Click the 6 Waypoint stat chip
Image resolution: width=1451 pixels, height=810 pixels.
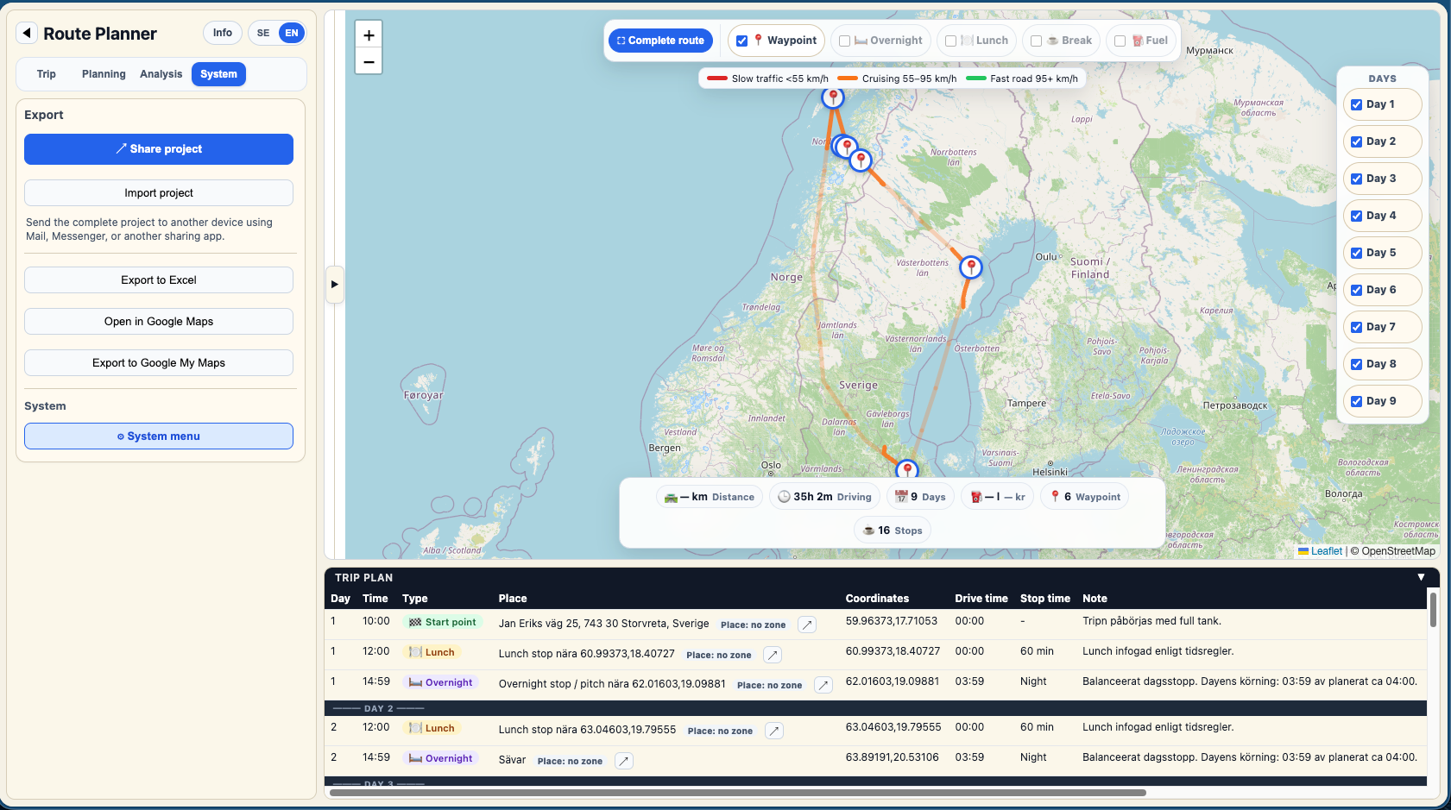point(1085,497)
